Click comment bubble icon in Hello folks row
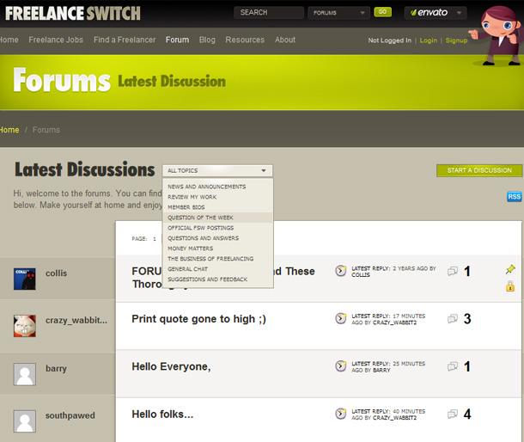524x442 pixels. pos(453,414)
